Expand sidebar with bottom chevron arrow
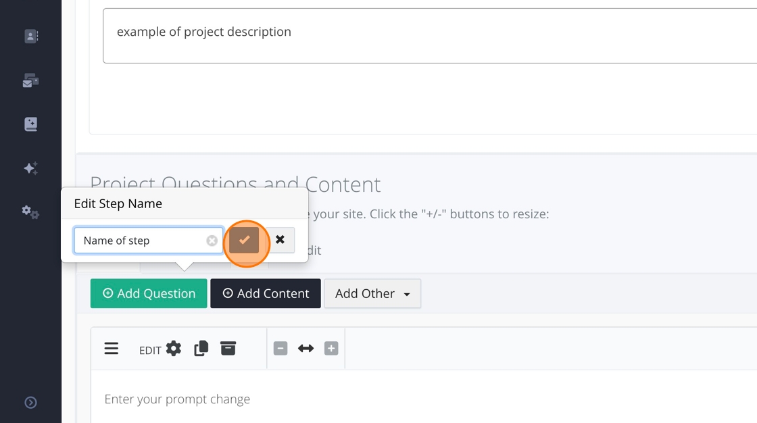The width and height of the screenshot is (757, 423). pyautogui.click(x=31, y=403)
